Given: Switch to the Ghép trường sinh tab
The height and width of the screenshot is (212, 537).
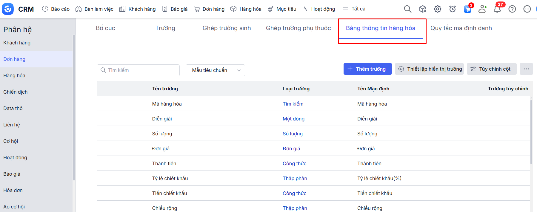Looking at the screenshot, I should tap(227, 28).
